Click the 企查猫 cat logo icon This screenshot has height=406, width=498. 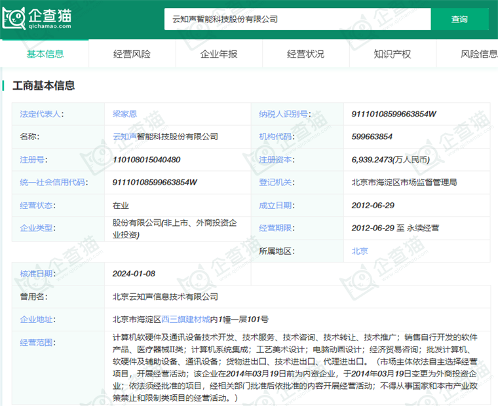coord(14,18)
